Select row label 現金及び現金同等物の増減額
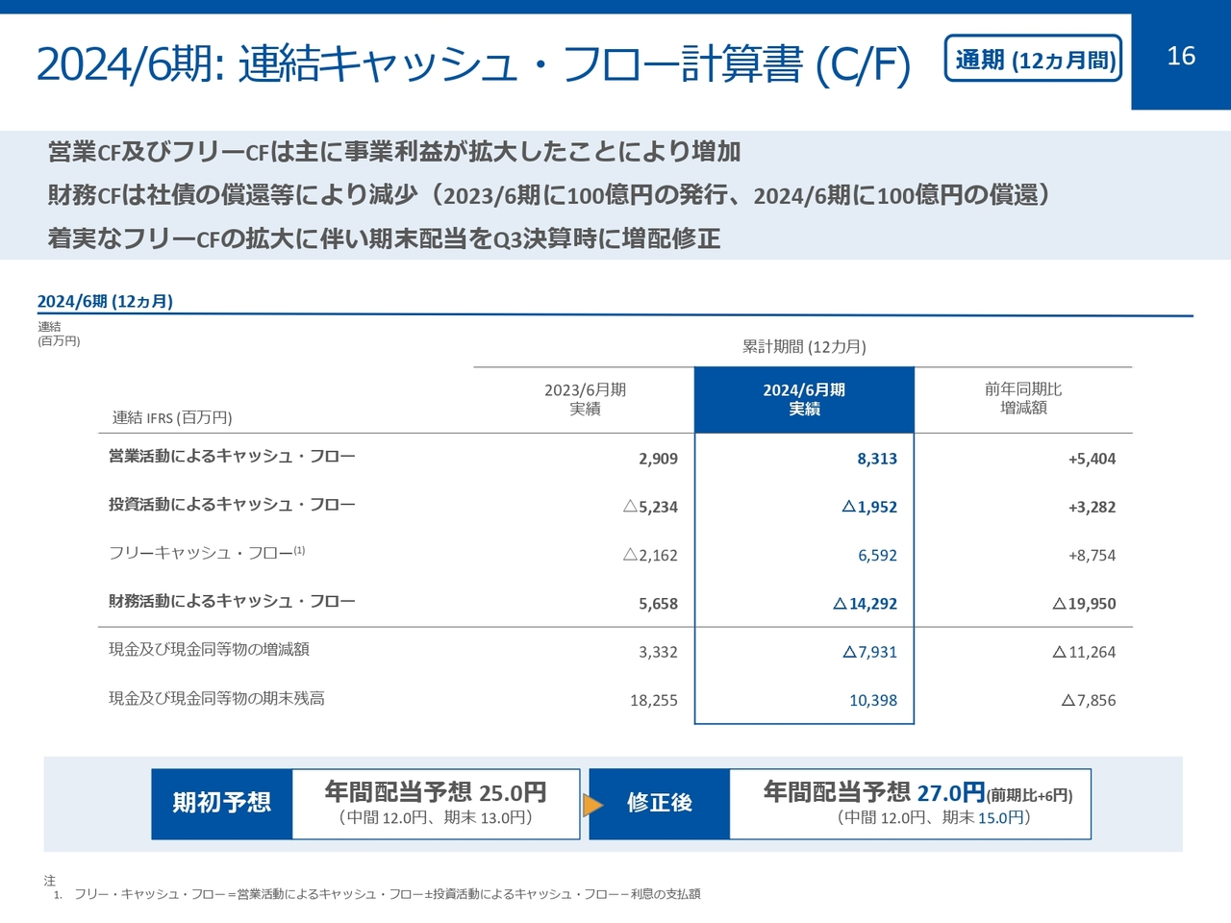Viewport: 1231px width, 923px height. coord(209,650)
